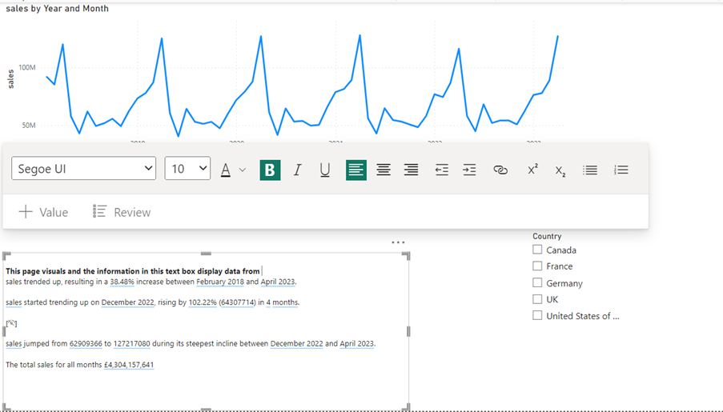
Task: Check the Germany country filter
Action: click(537, 282)
